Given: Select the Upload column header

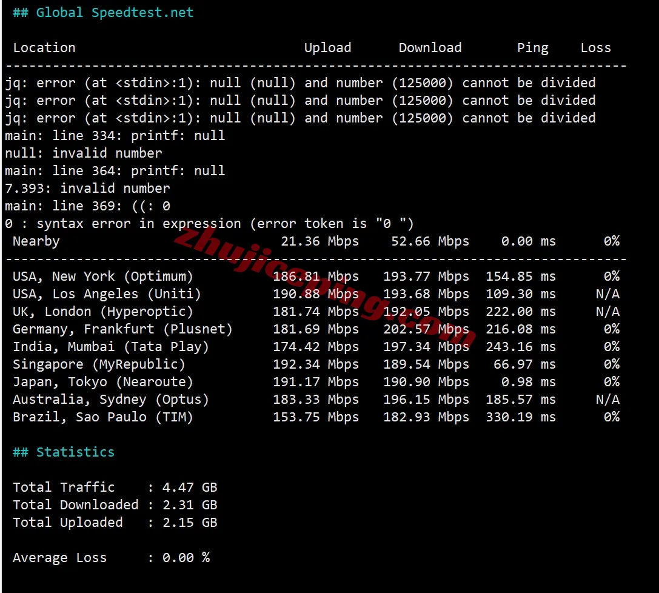Looking at the screenshot, I should (x=327, y=47).
